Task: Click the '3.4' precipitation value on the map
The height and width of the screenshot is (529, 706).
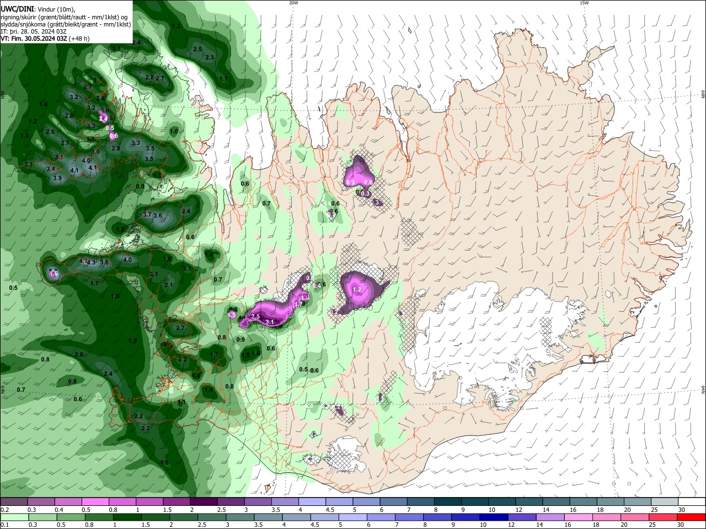Action: pos(51,169)
